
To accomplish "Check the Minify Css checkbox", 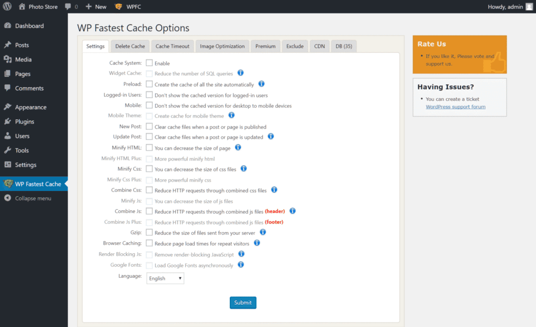I will [149, 169].
